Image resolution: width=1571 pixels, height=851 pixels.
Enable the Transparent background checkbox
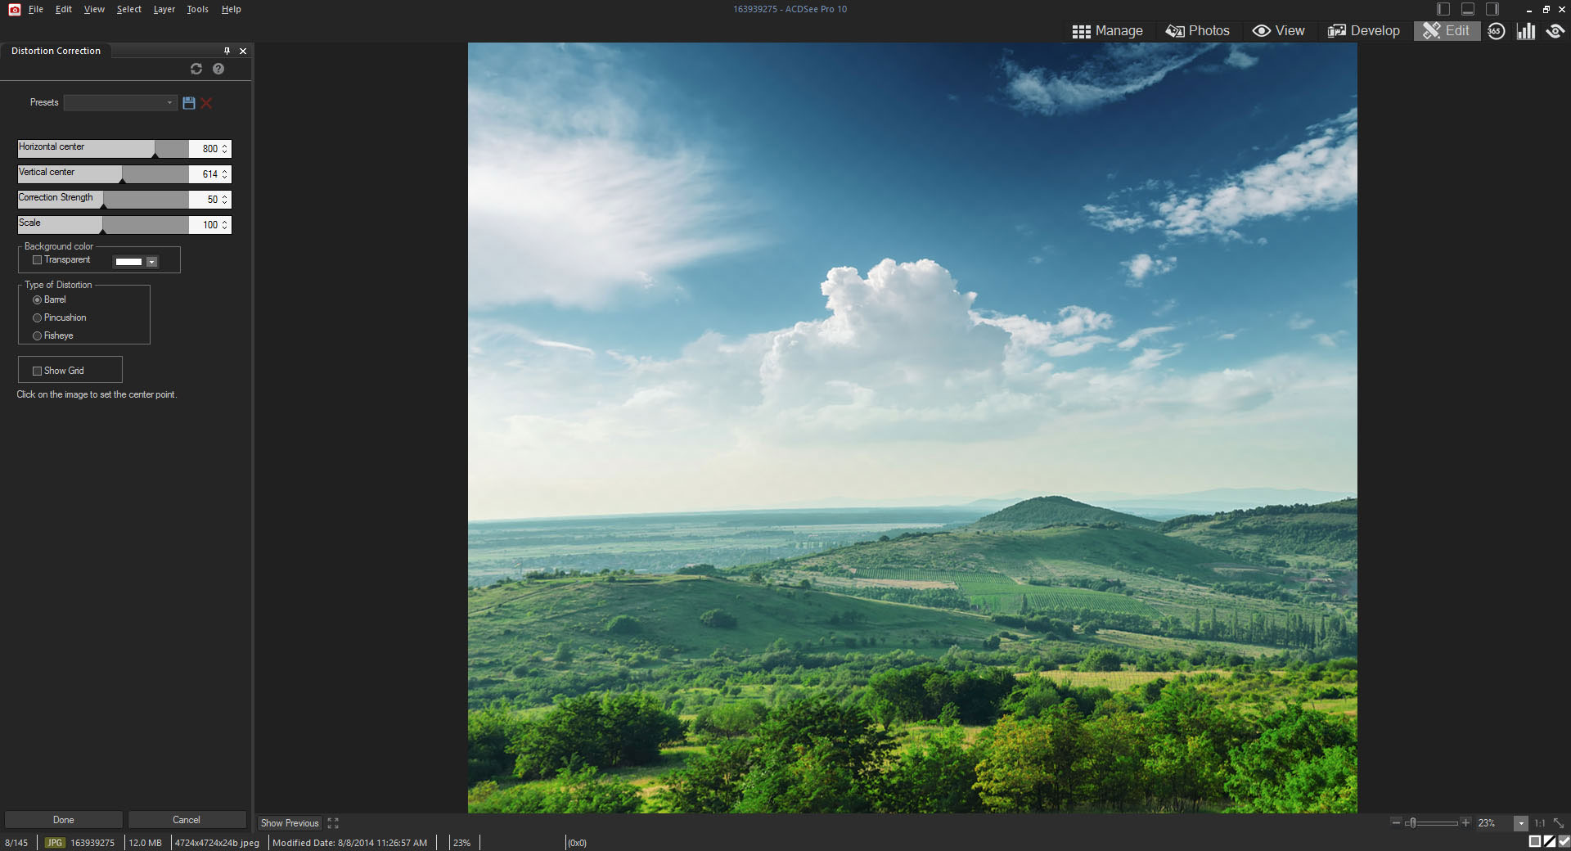coord(37,260)
